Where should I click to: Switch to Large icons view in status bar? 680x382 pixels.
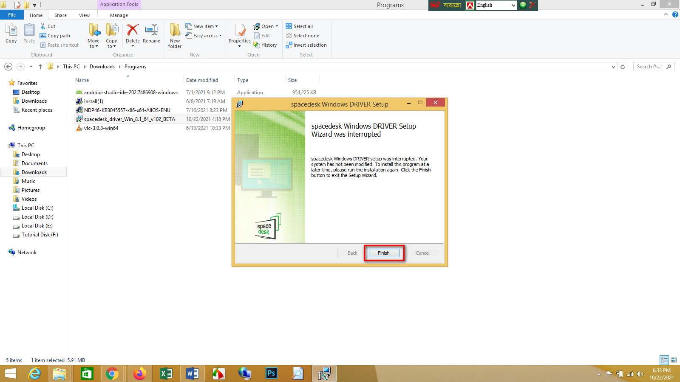pyautogui.click(x=674, y=360)
